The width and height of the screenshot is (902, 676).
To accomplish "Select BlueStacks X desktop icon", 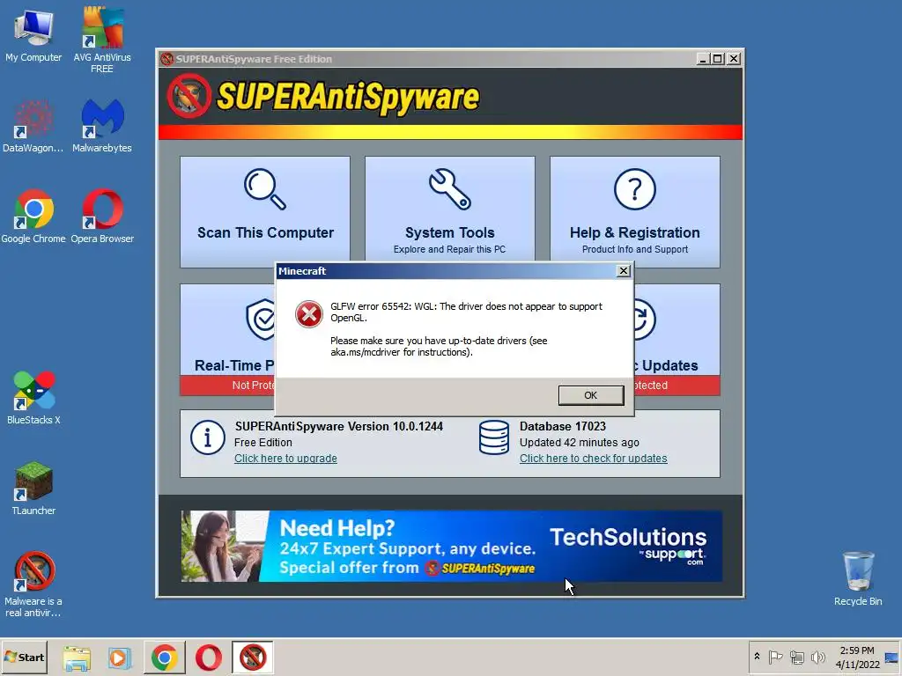I will coord(33,398).
